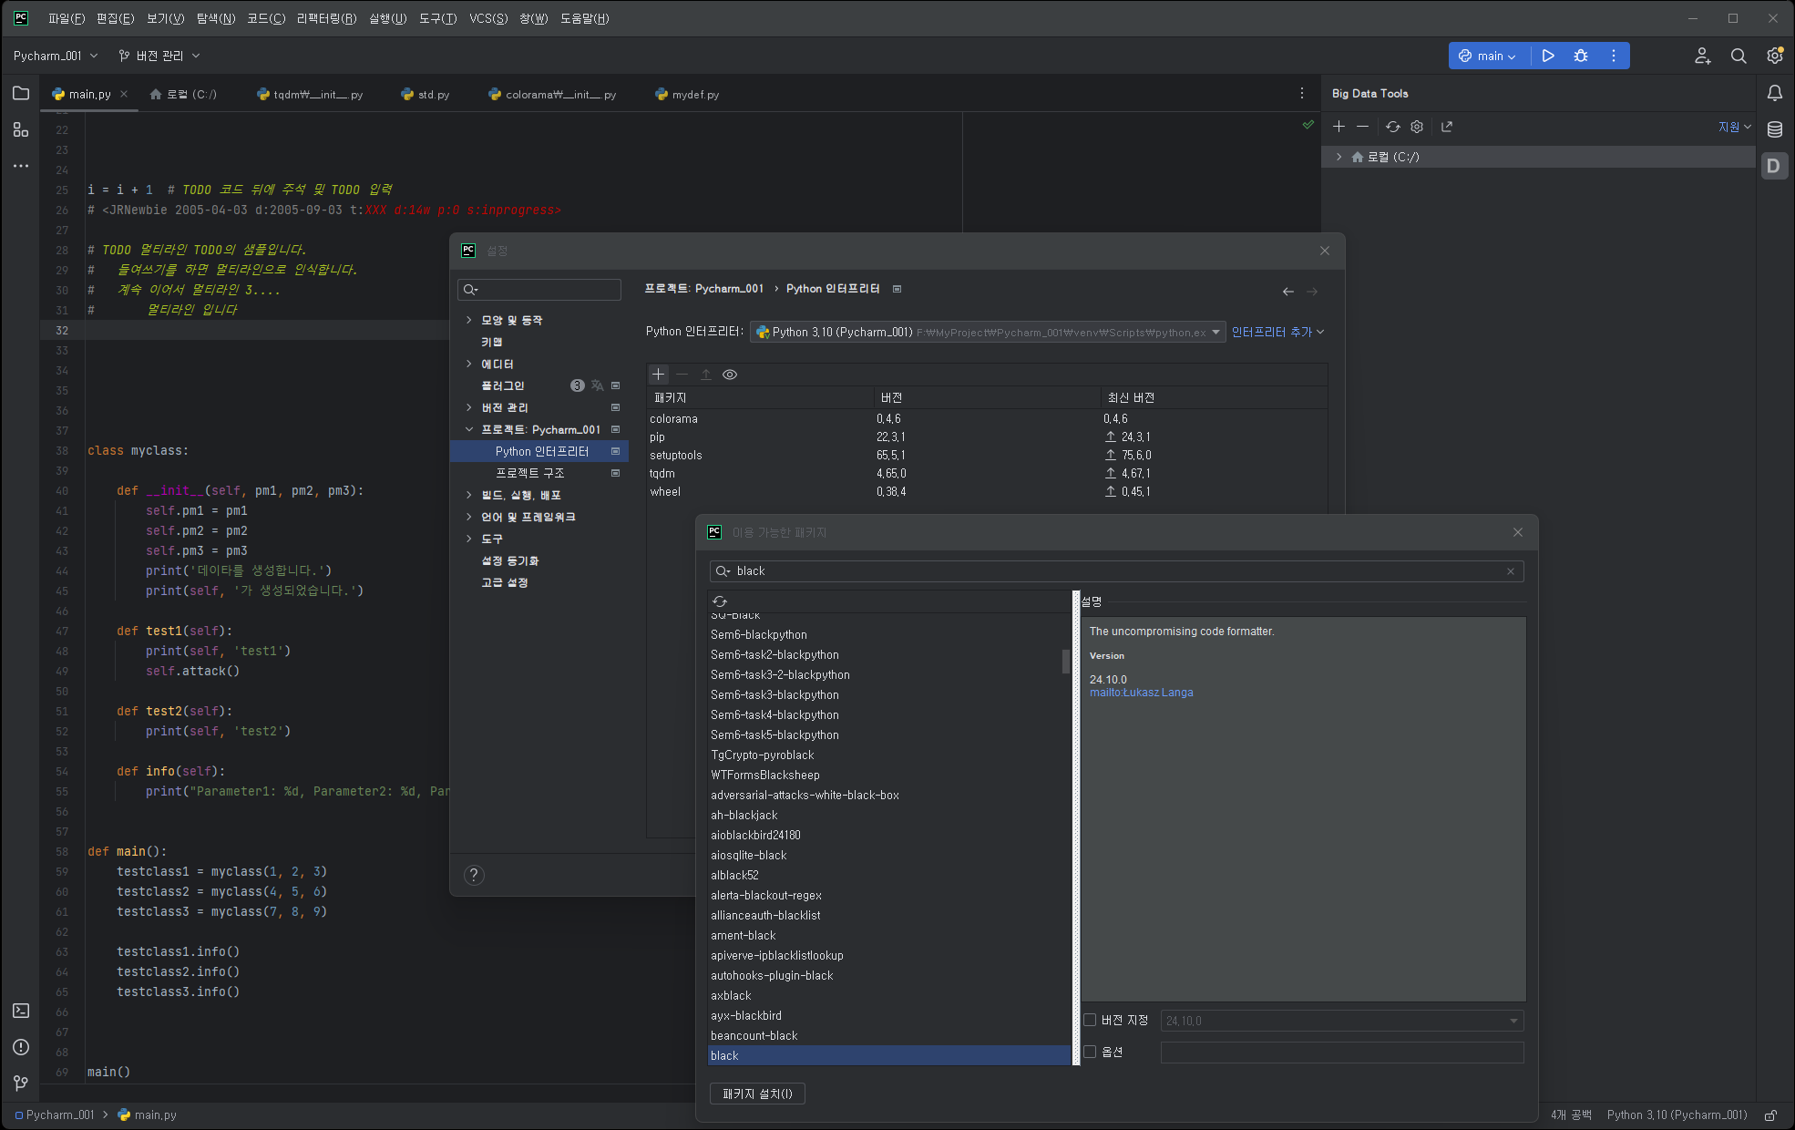Open the Problems tool window icon
The width and height of the screenshot is (1795, 1130).
21,1047
